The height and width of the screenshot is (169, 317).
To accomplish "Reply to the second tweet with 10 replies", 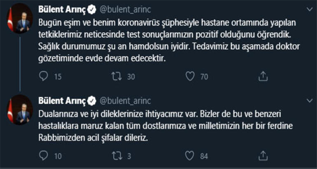I will coord(44,155).
